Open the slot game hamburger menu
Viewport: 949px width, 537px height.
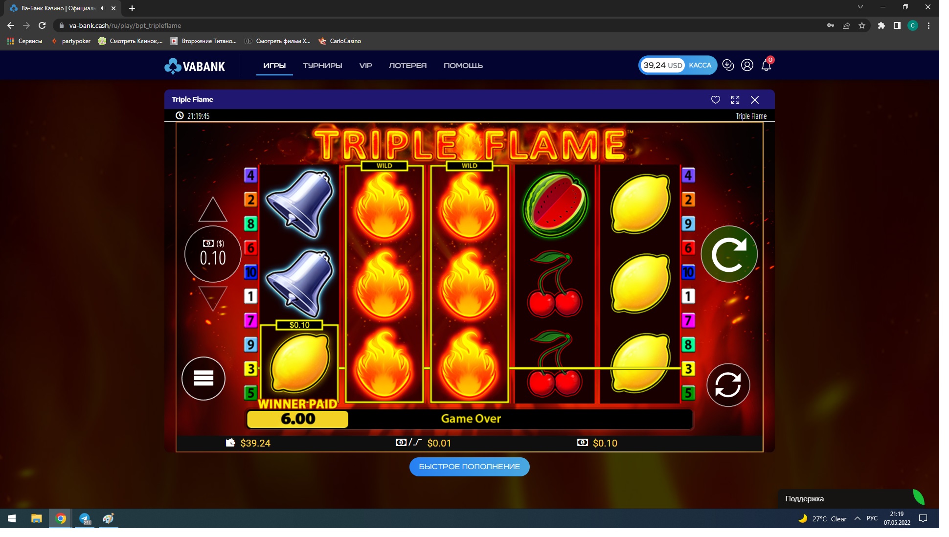[x=203, y=379]
